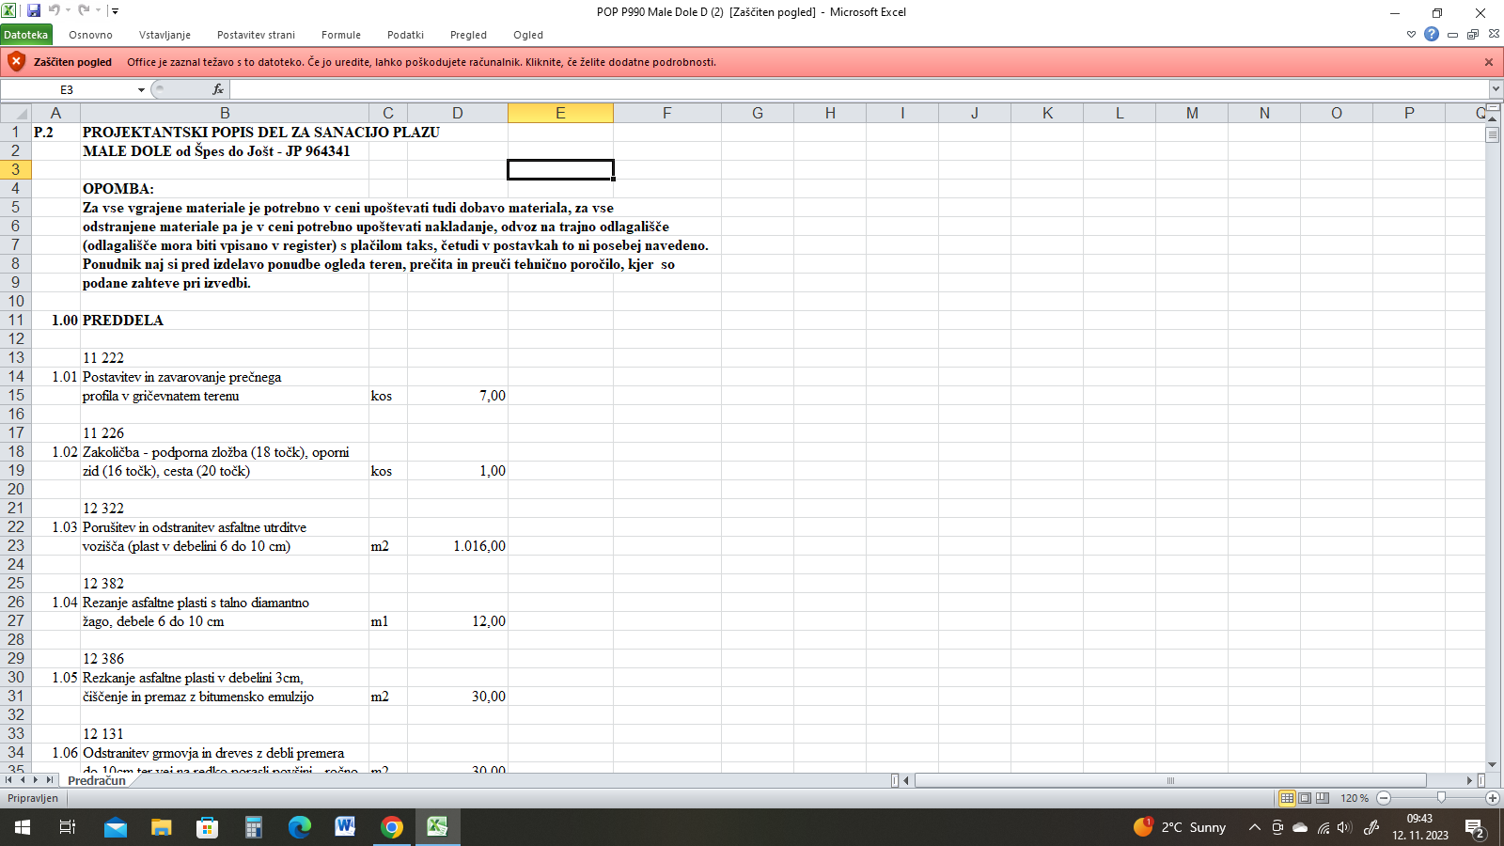The height and width of the screenshot is (846, 1504).
Task: Click the Insert Function fx icon
Action: click(218, 89)
